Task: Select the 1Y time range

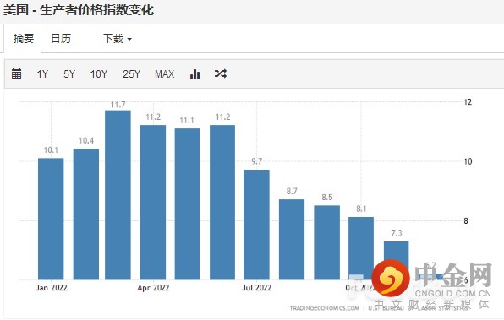Action: point(42,74)
